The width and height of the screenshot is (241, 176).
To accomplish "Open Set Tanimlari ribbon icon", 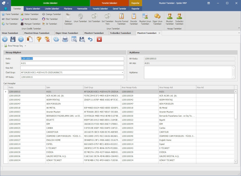I will [x=94, y=18].
